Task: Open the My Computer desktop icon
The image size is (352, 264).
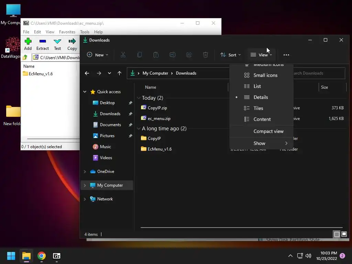Action: pos(13,14)
